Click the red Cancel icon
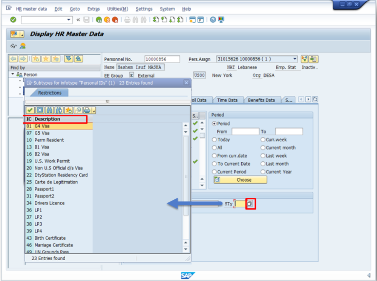The width and height of the screenshot is (377, 281). point(115,20)
